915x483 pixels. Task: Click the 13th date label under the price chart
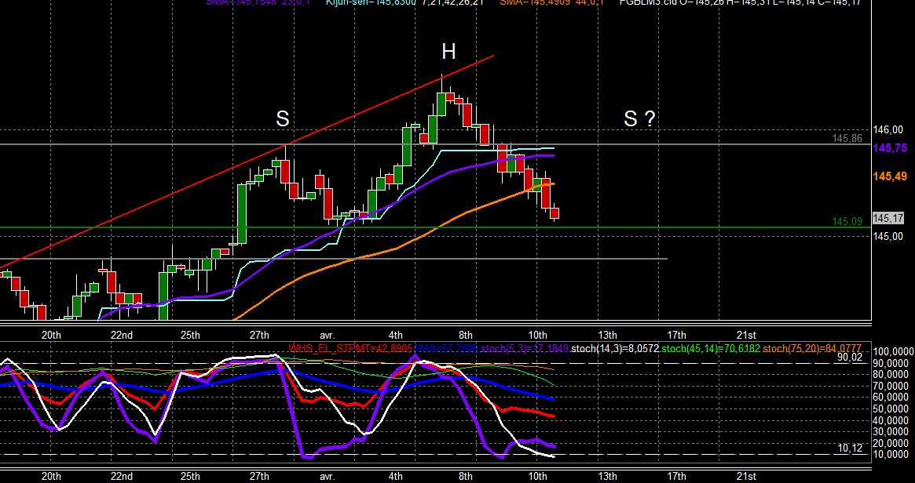pyautogui.click(x=607, y=335)
